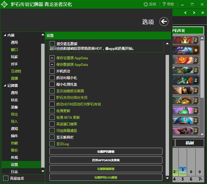Viewport: 207px width, 184px height.
Task: Enable 最小化到托盘 checkbox
Action: pos(52,84)
